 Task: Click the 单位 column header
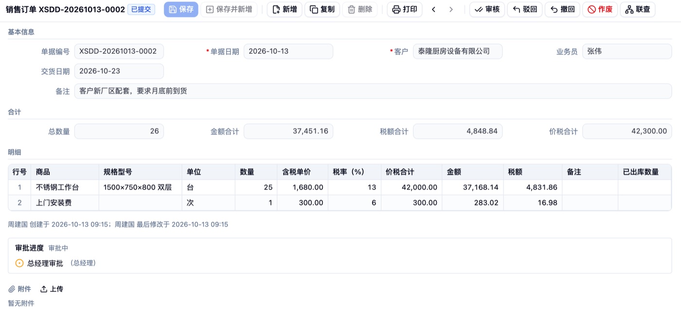(209, 172)
